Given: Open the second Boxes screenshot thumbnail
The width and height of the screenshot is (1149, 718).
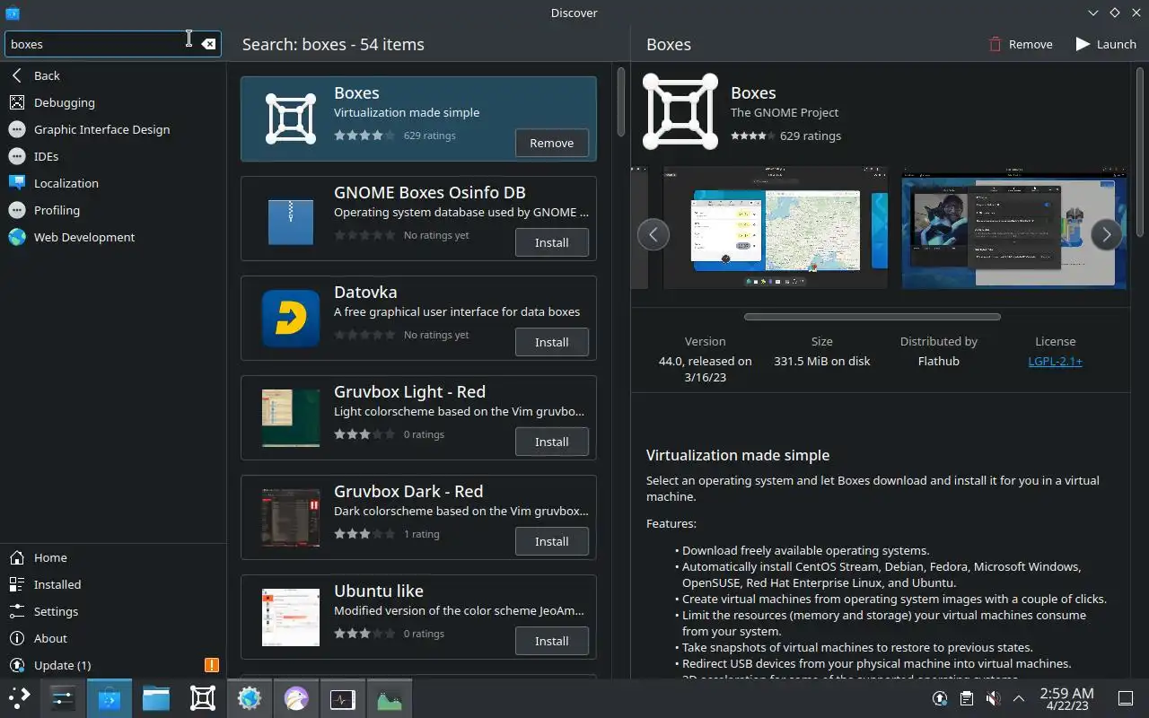Looking at the screenshot, I should pyautogui.click(x=1014, y=228).
